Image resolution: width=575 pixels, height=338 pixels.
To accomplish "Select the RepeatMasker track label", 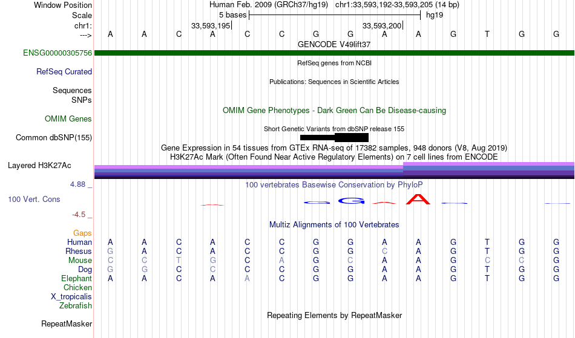I will pos(67,323).
